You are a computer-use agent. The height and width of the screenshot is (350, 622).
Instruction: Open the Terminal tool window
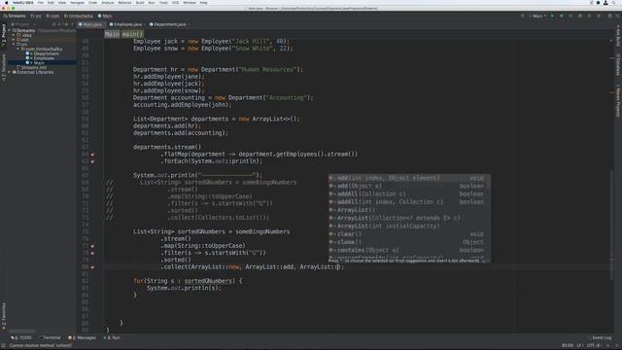(x=50, y=337)
